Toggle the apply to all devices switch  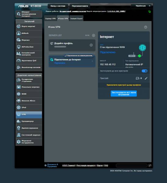pyautogui.click(x=144, y=71)
